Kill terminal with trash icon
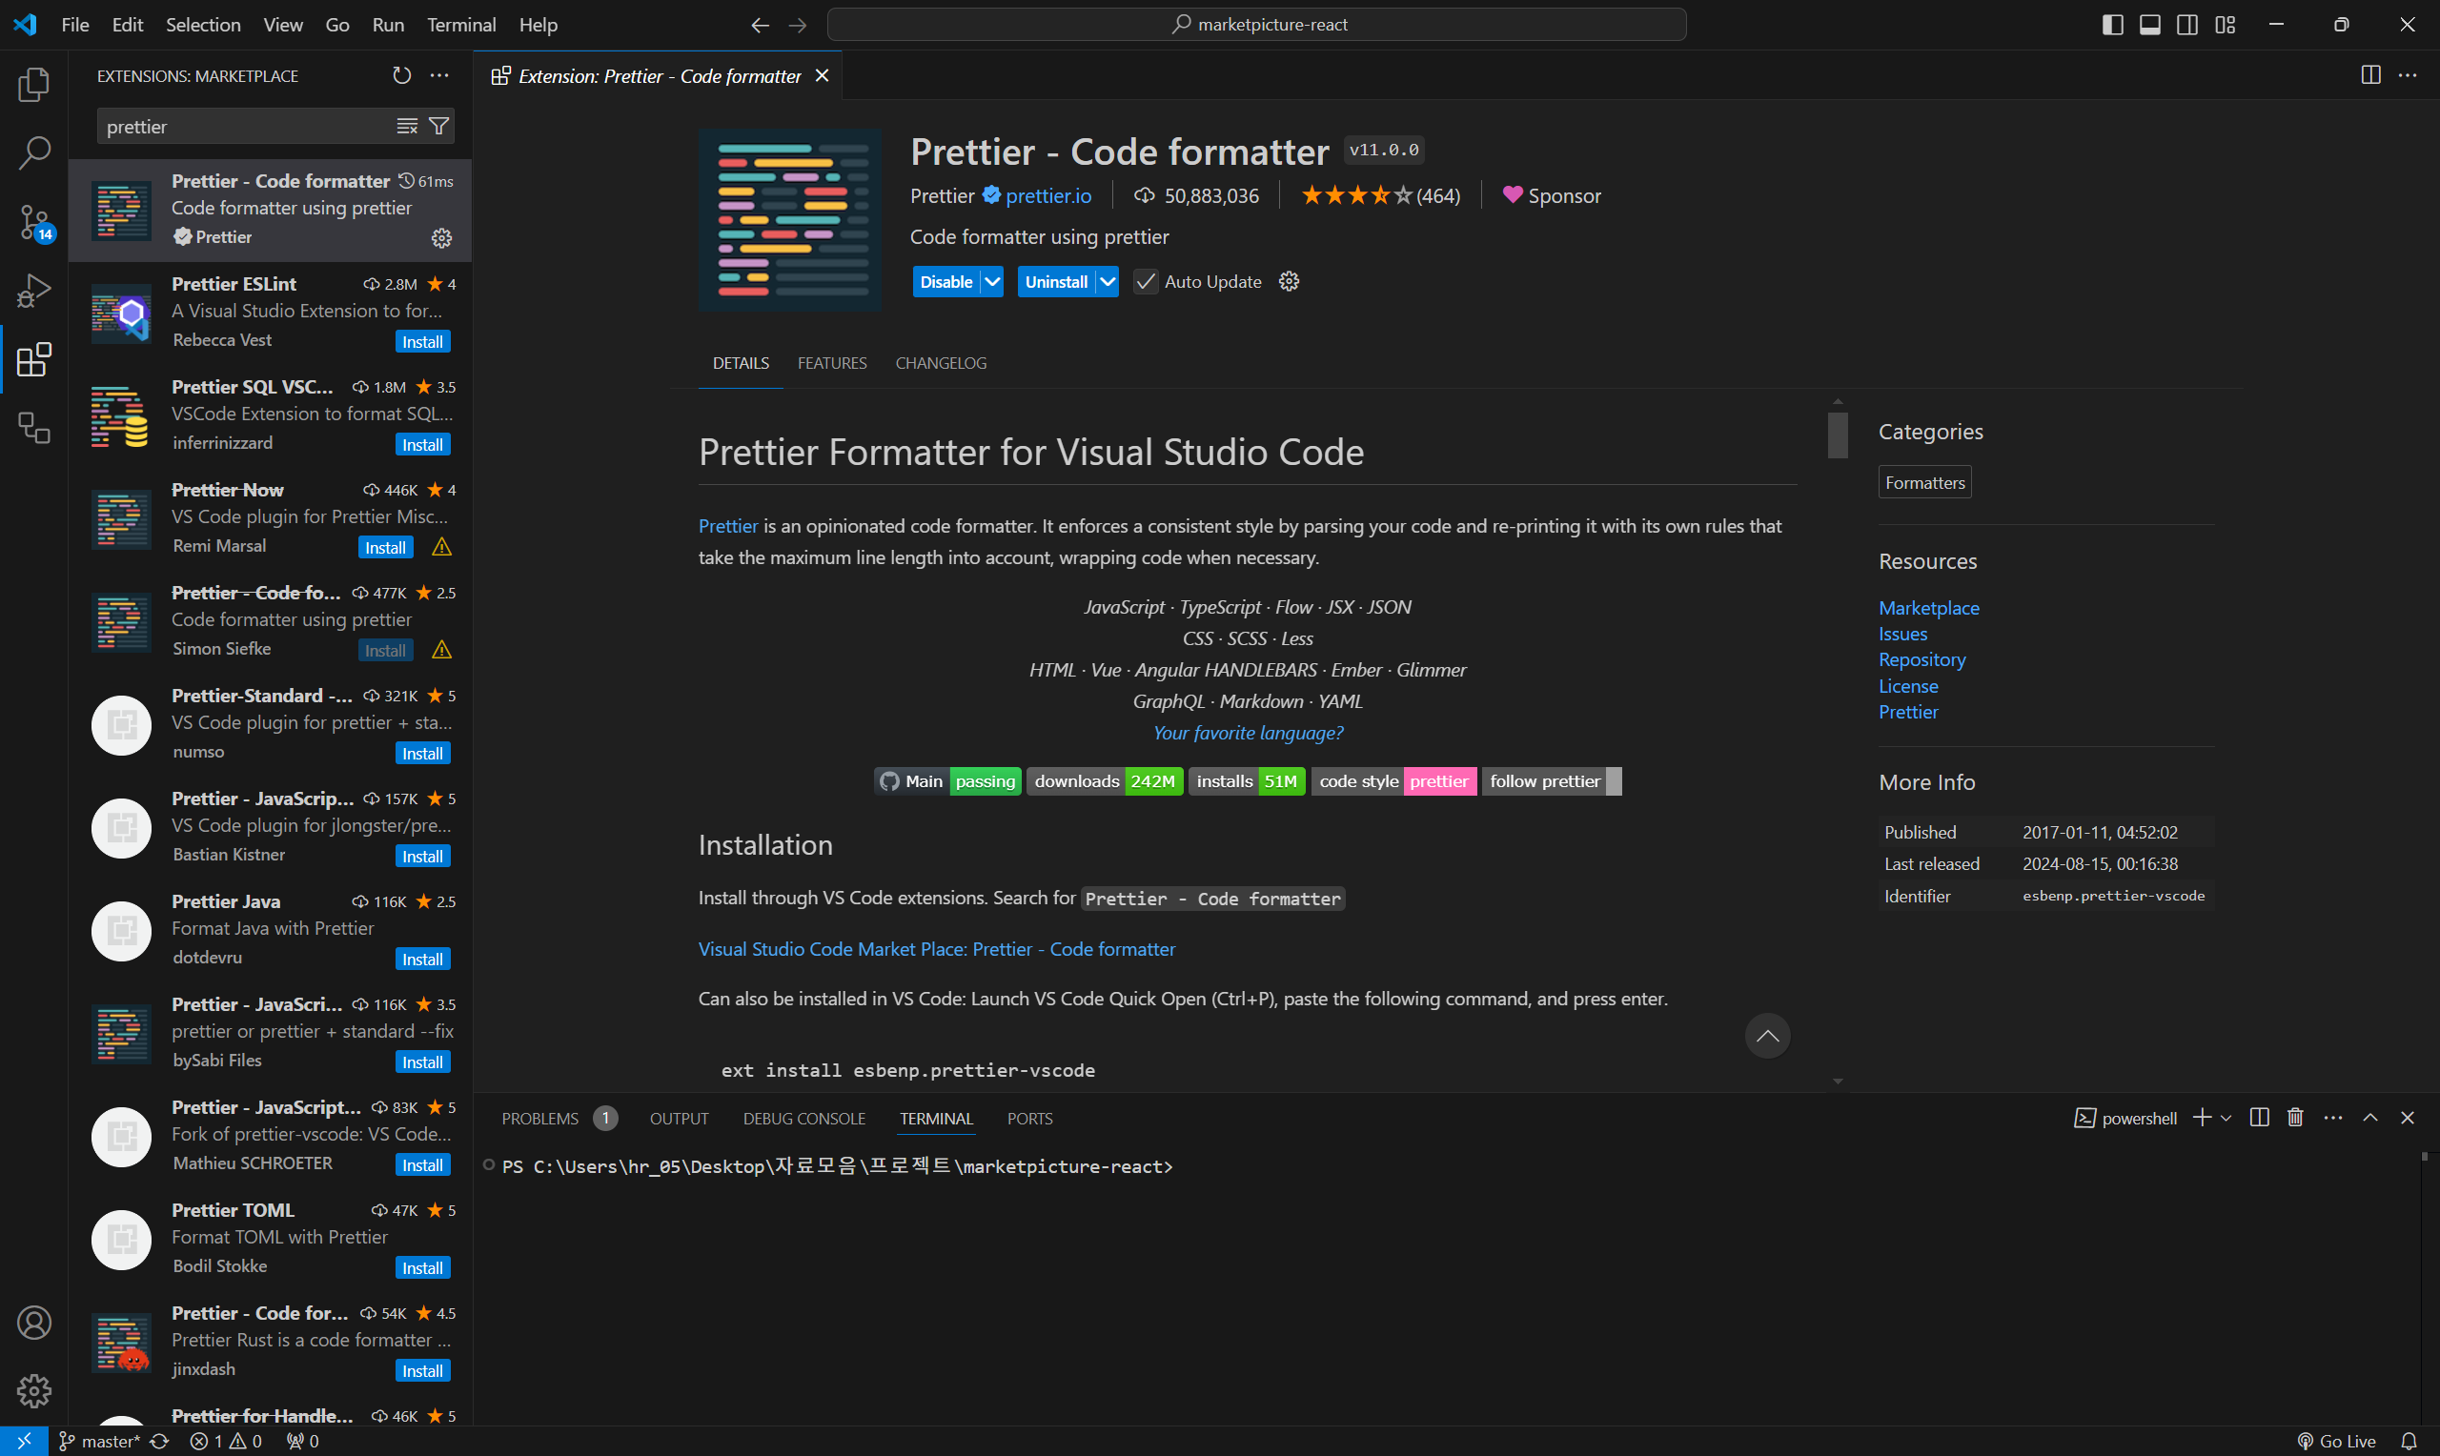 point(2295,1118)
